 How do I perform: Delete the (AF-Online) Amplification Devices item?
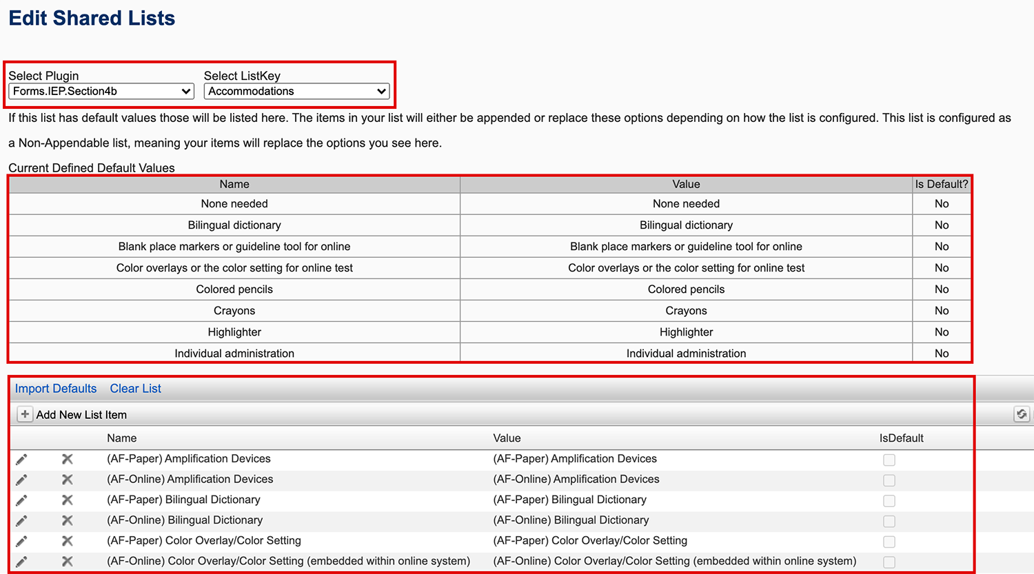click(x=67, y=480)
